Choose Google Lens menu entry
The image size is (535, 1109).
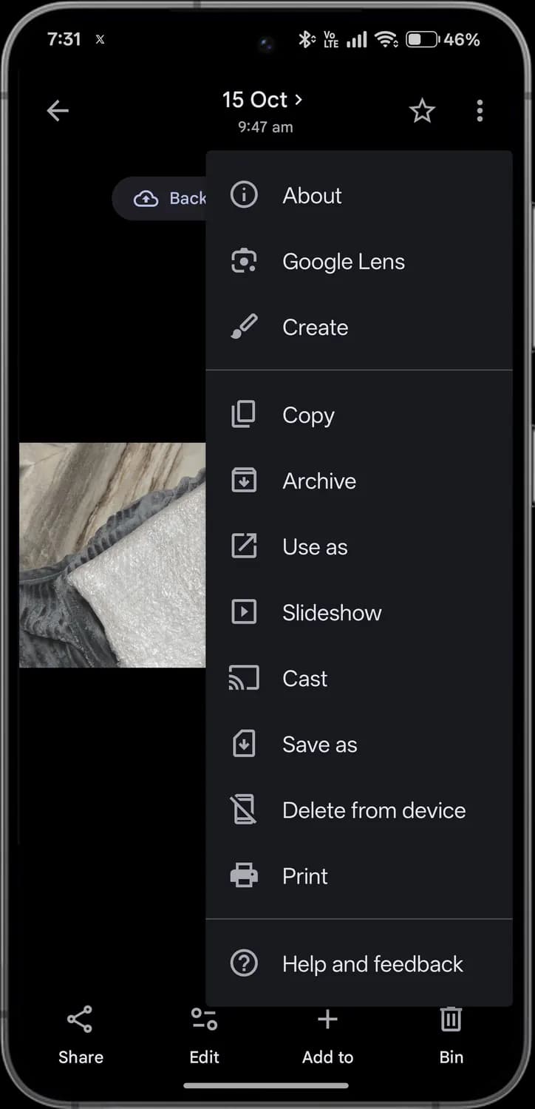359,262
